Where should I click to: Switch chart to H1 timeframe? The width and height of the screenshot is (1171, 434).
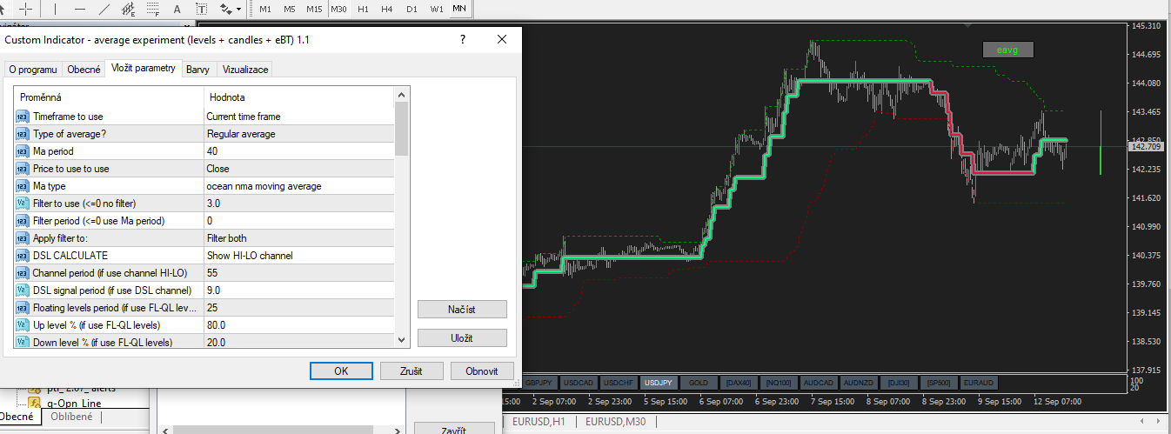(363, 9)
